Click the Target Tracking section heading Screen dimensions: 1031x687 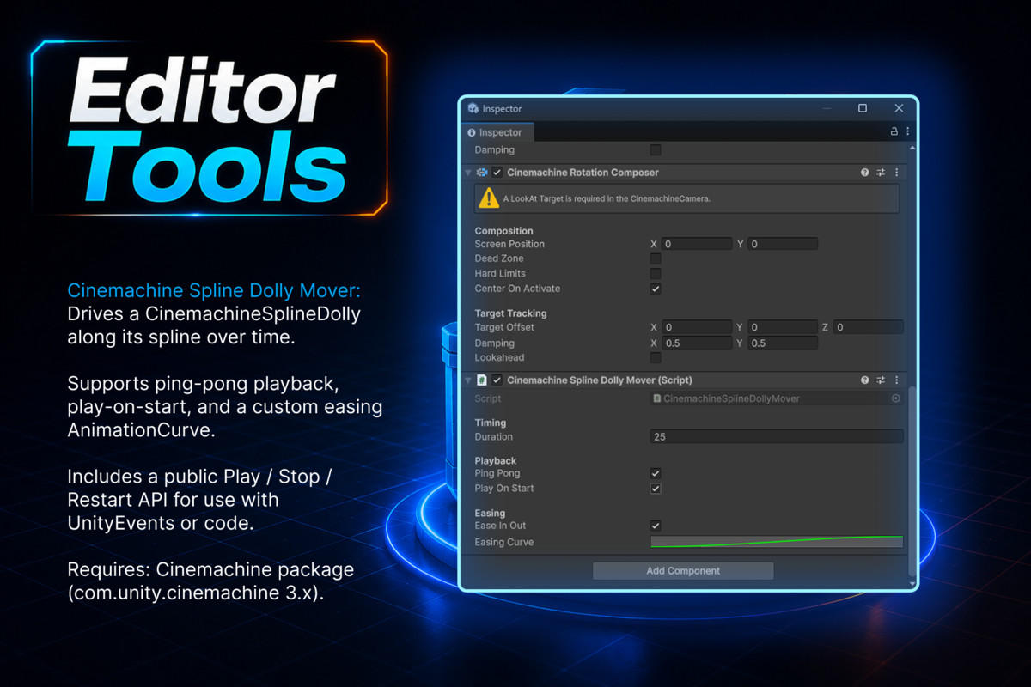tap(510, 313)
